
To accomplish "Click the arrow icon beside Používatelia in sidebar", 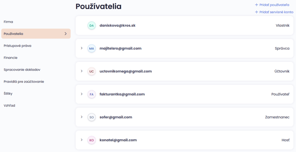I will (x=66, y=34).
